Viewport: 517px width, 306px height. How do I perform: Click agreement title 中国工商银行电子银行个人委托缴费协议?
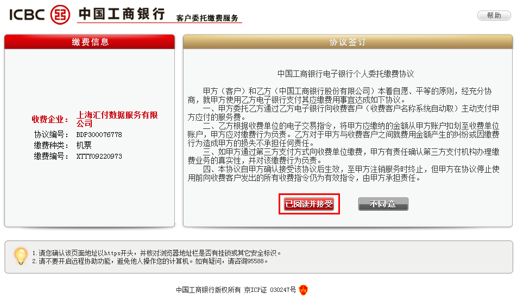coord(345,74)
